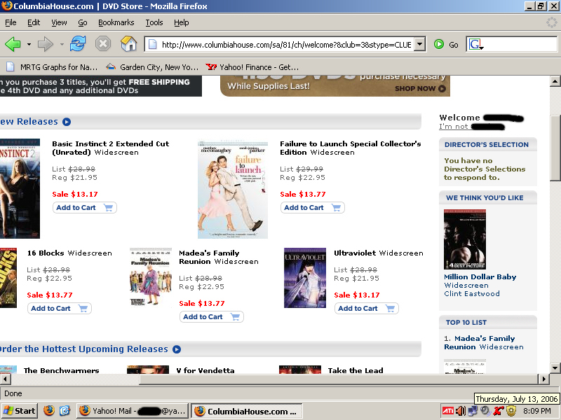Open the Go menu
The height and width of the screenshot is (420, 561).
(83, 22)
